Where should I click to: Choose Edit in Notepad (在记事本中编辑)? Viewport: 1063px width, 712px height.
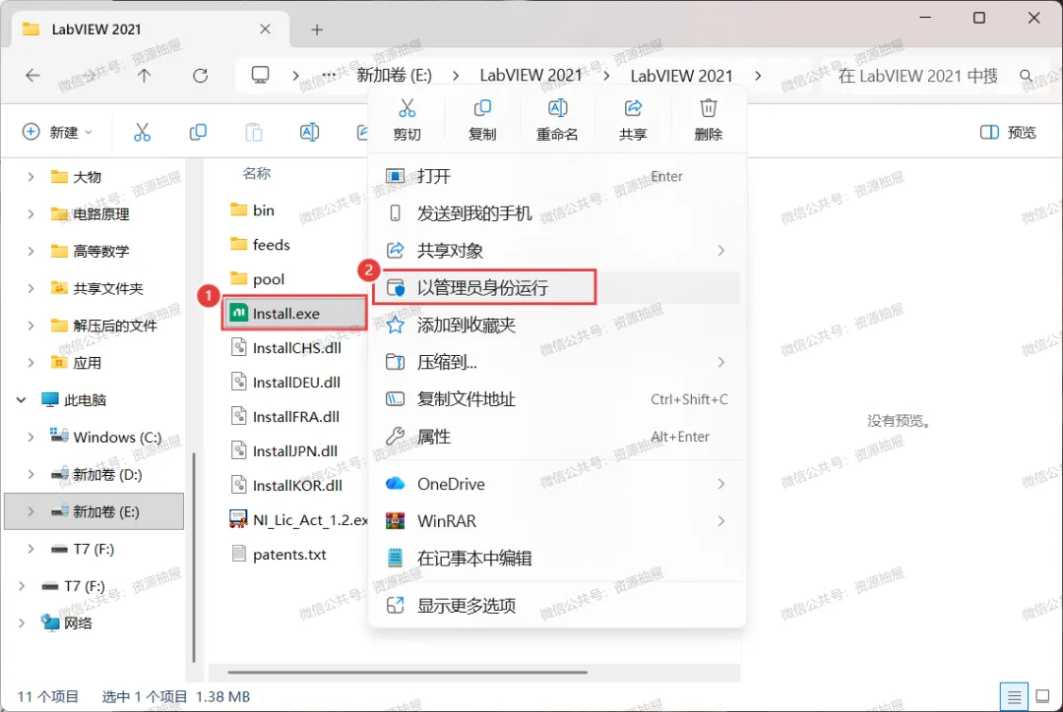(556, 559)
